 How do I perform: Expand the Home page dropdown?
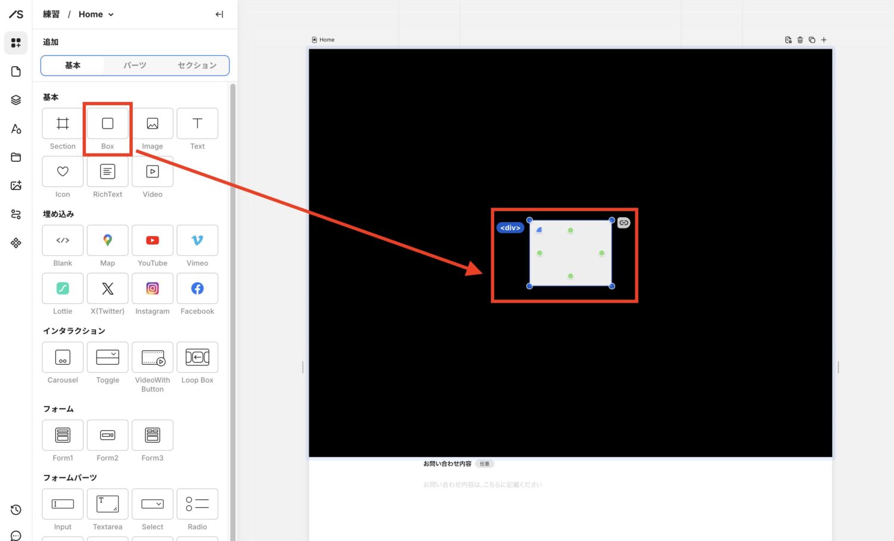coord(111,14)
